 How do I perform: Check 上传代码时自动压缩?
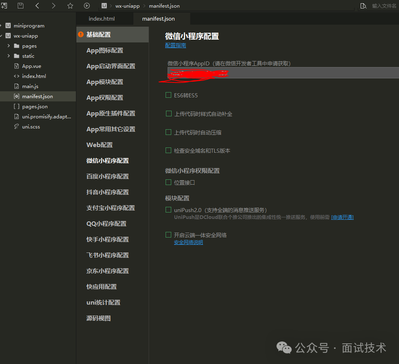[168, 132]
